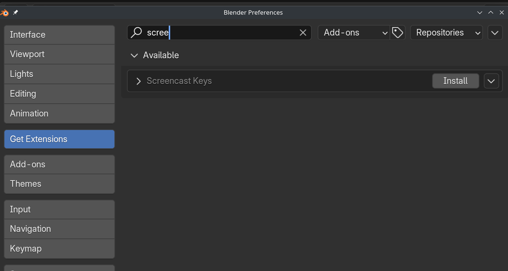508x271 pixels.
Task: Open the Editing preferences tab
Action: point(60,94)
